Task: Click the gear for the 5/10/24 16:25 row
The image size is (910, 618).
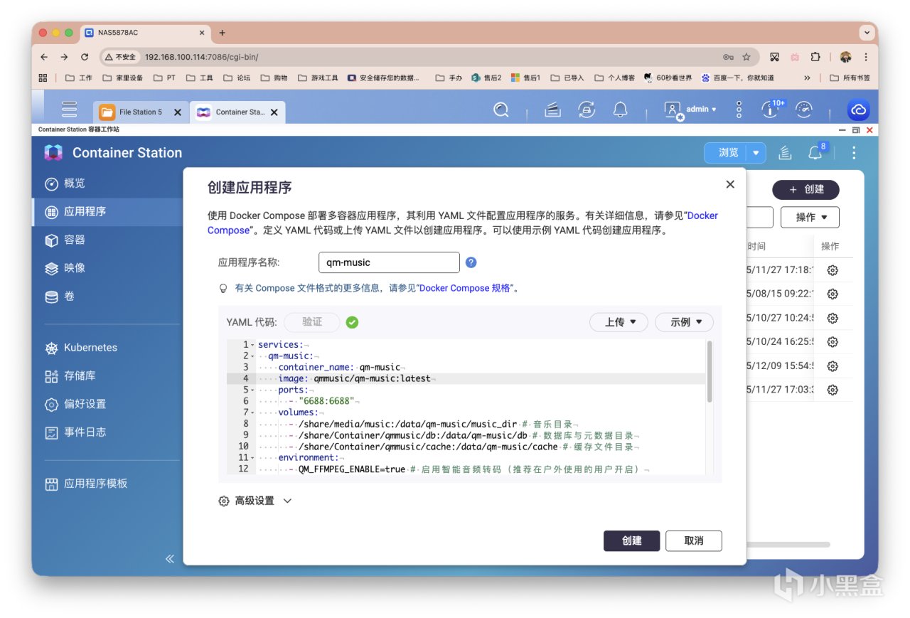Action: point(833,342)
